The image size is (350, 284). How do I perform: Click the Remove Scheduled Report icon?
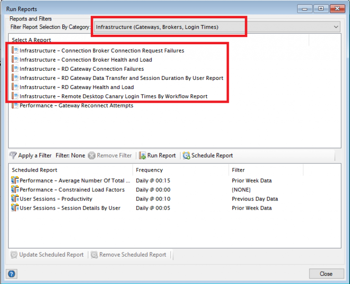coord(94,254)
